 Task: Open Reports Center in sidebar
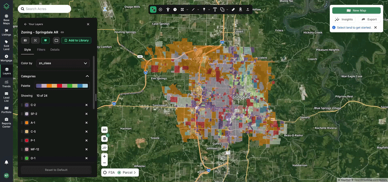[x=6, y=123]
